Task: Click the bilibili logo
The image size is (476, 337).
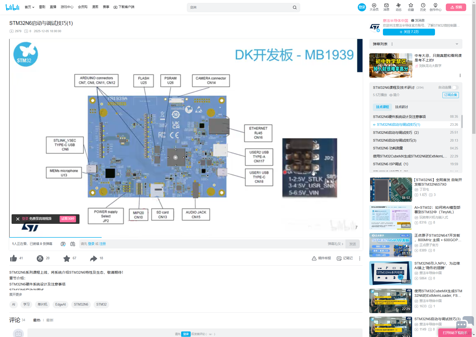Action: pos(12,7)
